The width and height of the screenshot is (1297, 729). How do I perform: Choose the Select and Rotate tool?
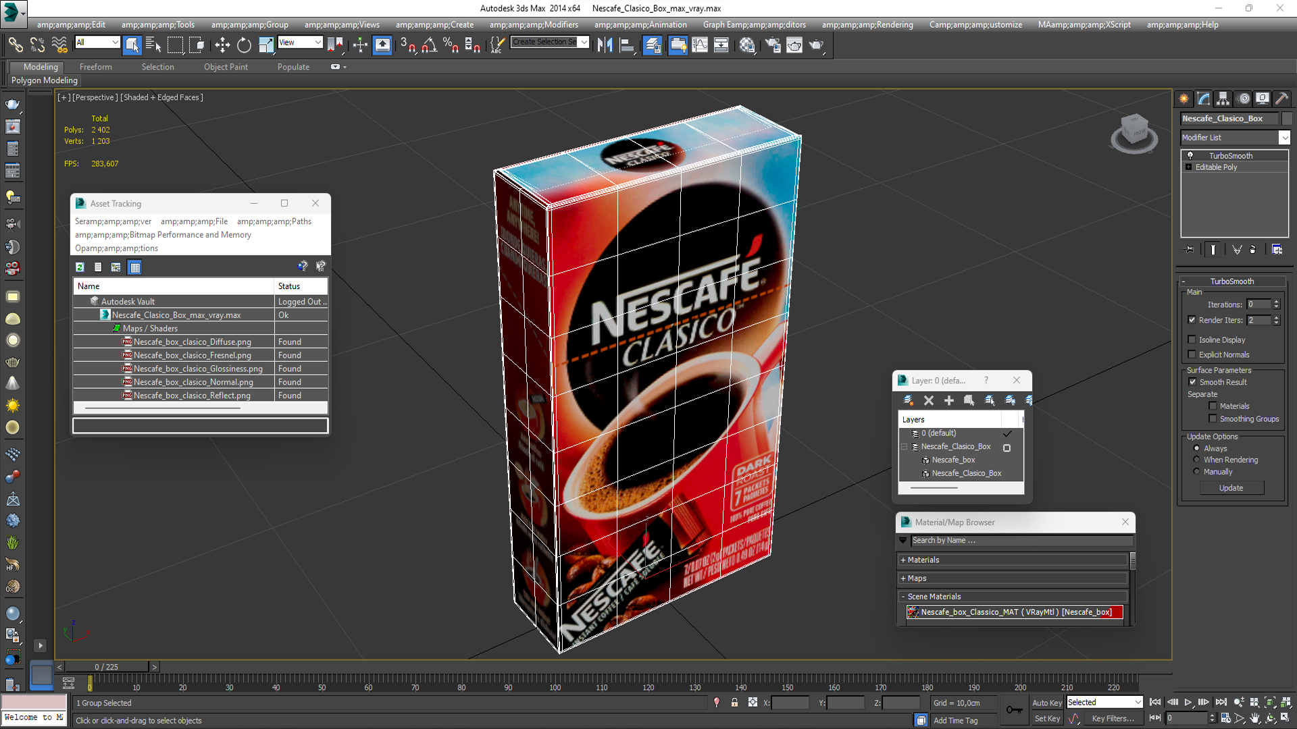[244, 45]
